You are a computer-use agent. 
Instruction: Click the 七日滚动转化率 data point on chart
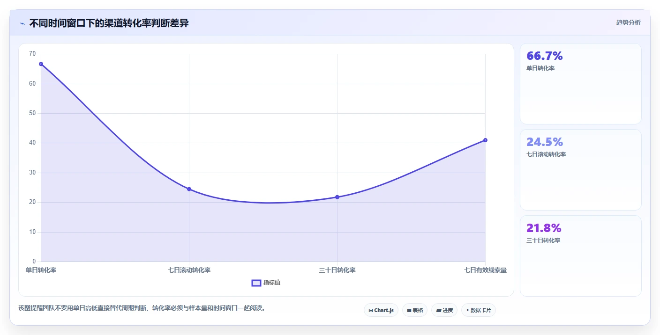pyautogui.click(x=189, y=189)
